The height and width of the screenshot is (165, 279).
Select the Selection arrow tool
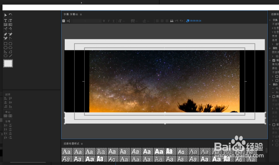(6, 15)
